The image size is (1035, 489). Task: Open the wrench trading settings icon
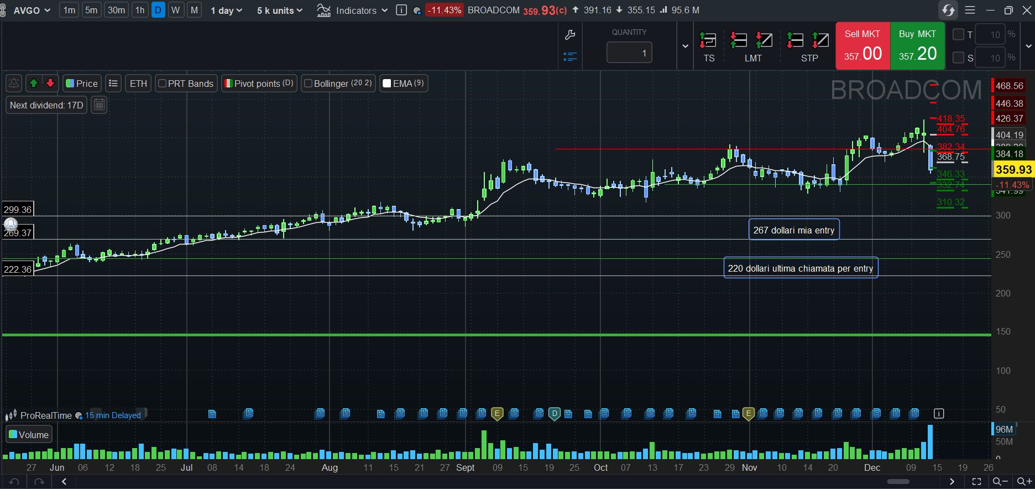(570, 35)
